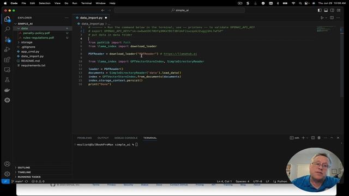Open the Terminal menu in menu bar
The image size is (349, 196).
tap(86, 3)
